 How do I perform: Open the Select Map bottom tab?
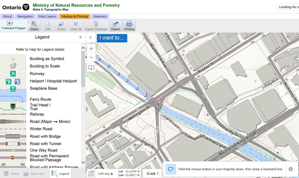pos(35,174)
